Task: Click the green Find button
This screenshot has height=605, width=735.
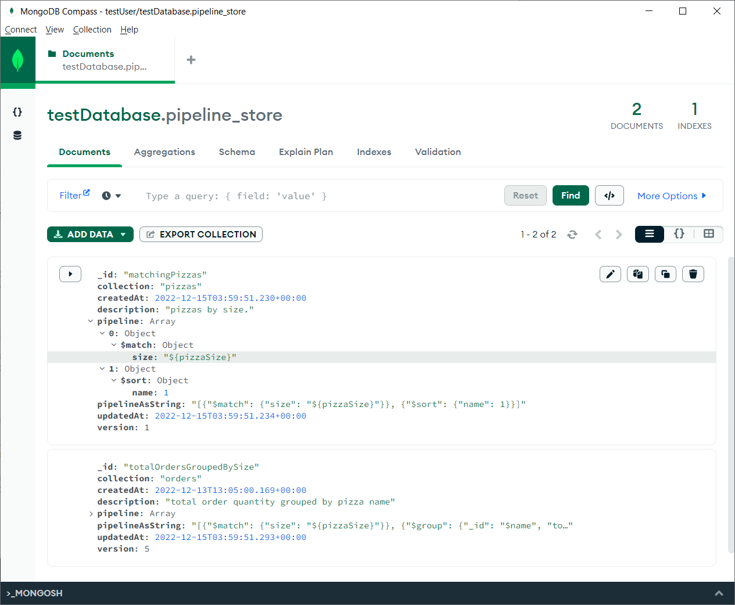Action: tap(570, 196)
